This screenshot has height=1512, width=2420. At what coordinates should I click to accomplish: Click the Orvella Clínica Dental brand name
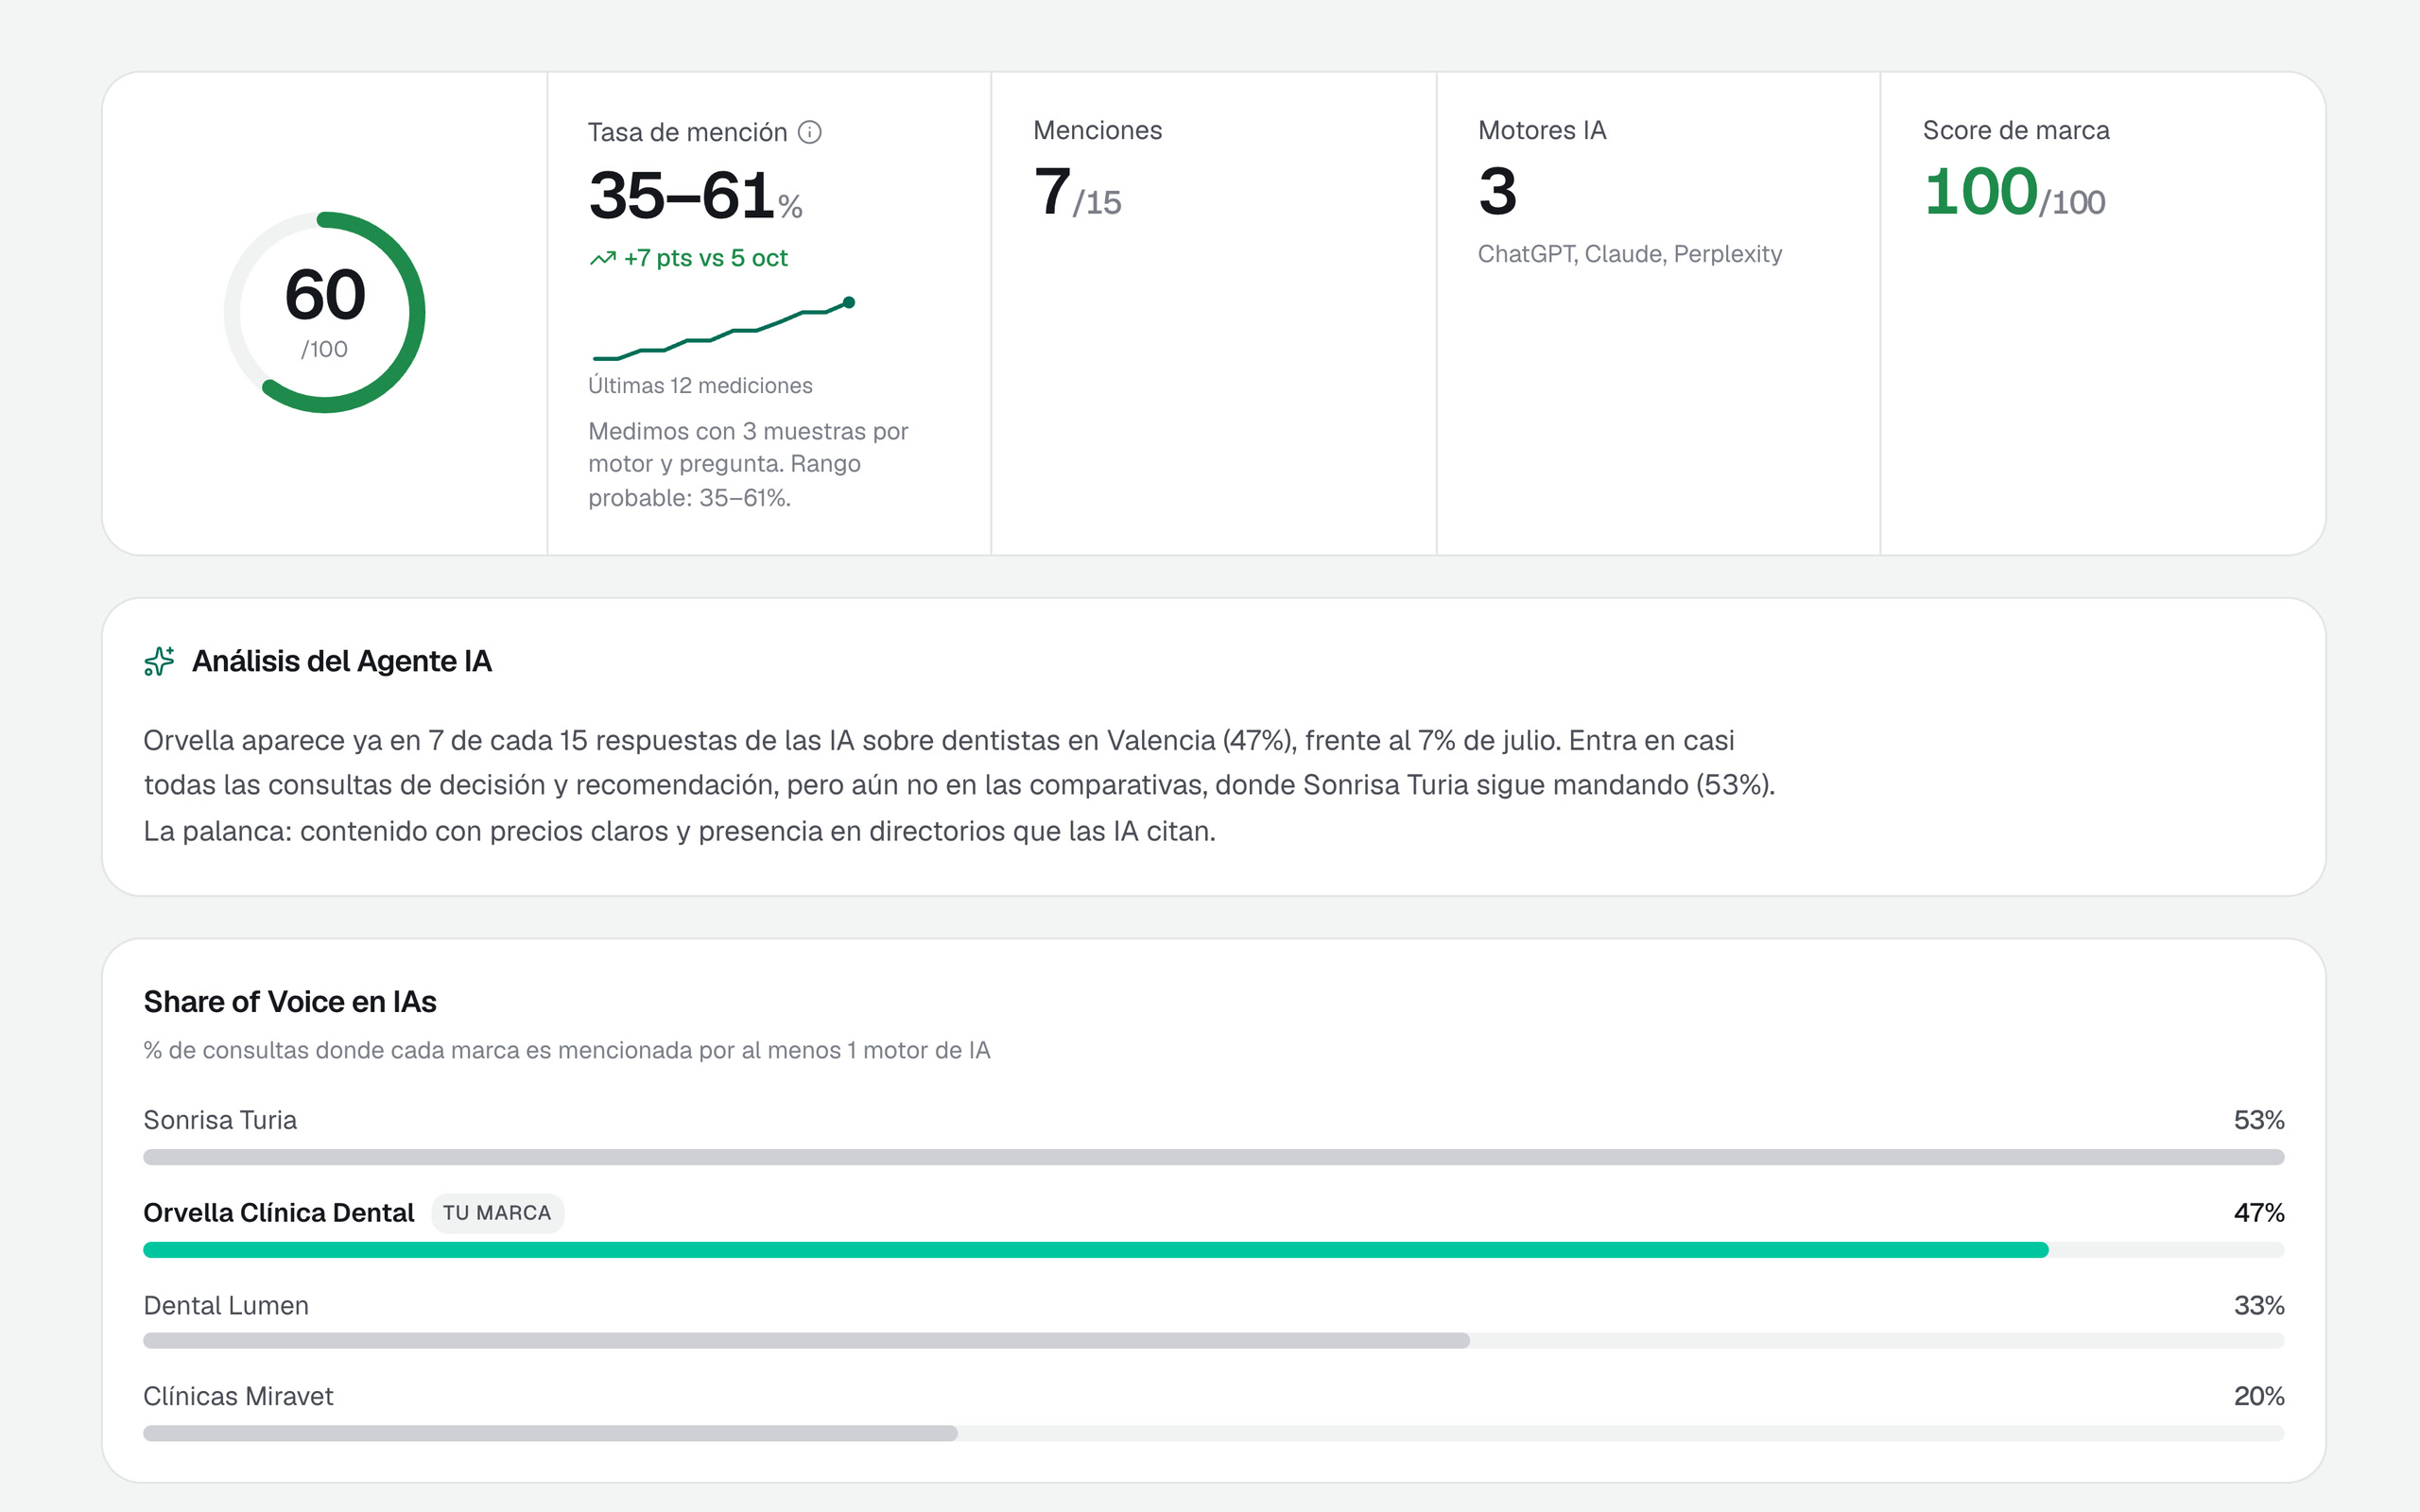pos(279,1213)
